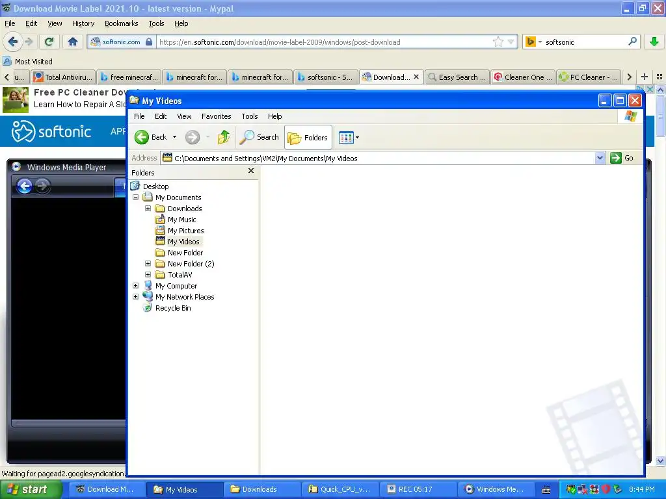The image size is (666, 499).
Task: Go back in the My Videos Explorer window
Action: click(150, 137)
